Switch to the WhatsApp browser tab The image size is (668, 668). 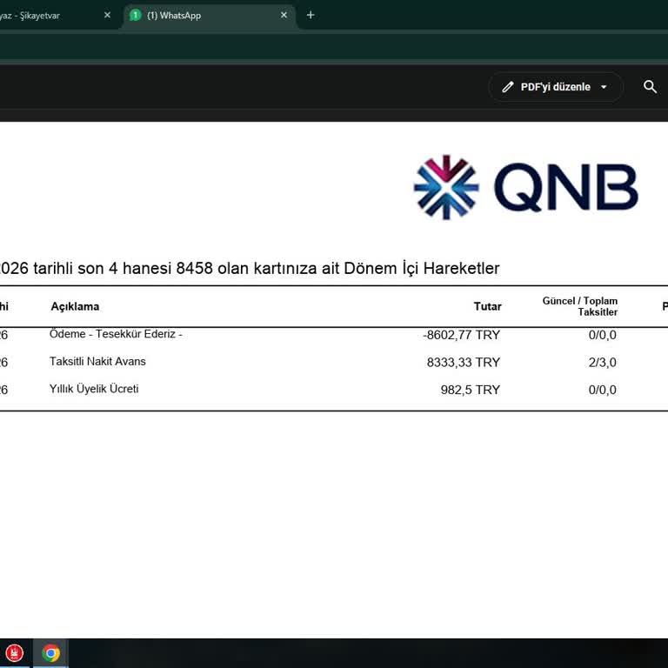pos(209,16)
